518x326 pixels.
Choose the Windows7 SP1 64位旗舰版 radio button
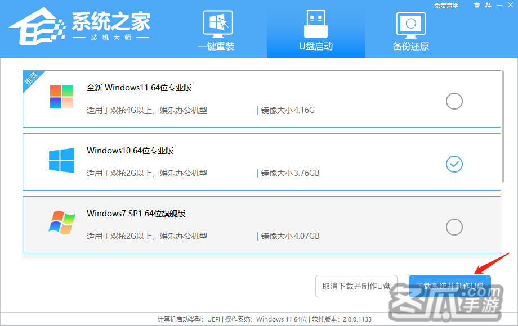click(454, 227)
